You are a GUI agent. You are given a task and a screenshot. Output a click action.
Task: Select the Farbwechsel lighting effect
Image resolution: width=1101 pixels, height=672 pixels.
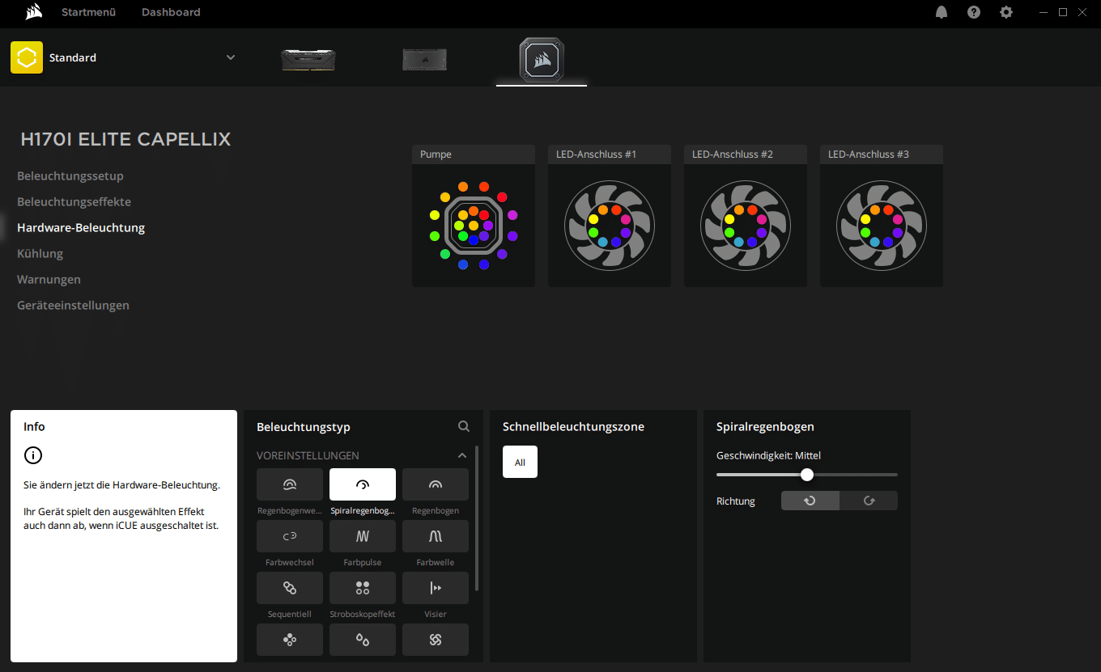click(289, 536)
